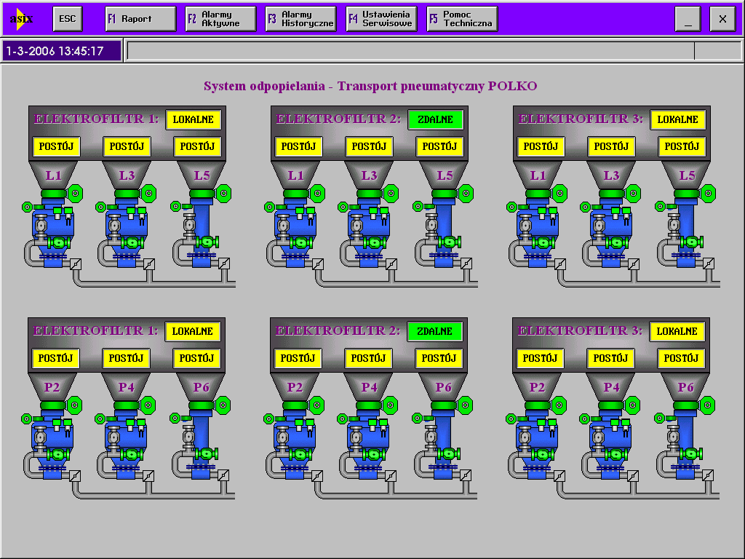Select the L1 pump of Elektrofiltr 1
Viewport: 745px width, 559px height.
point(52,233)
